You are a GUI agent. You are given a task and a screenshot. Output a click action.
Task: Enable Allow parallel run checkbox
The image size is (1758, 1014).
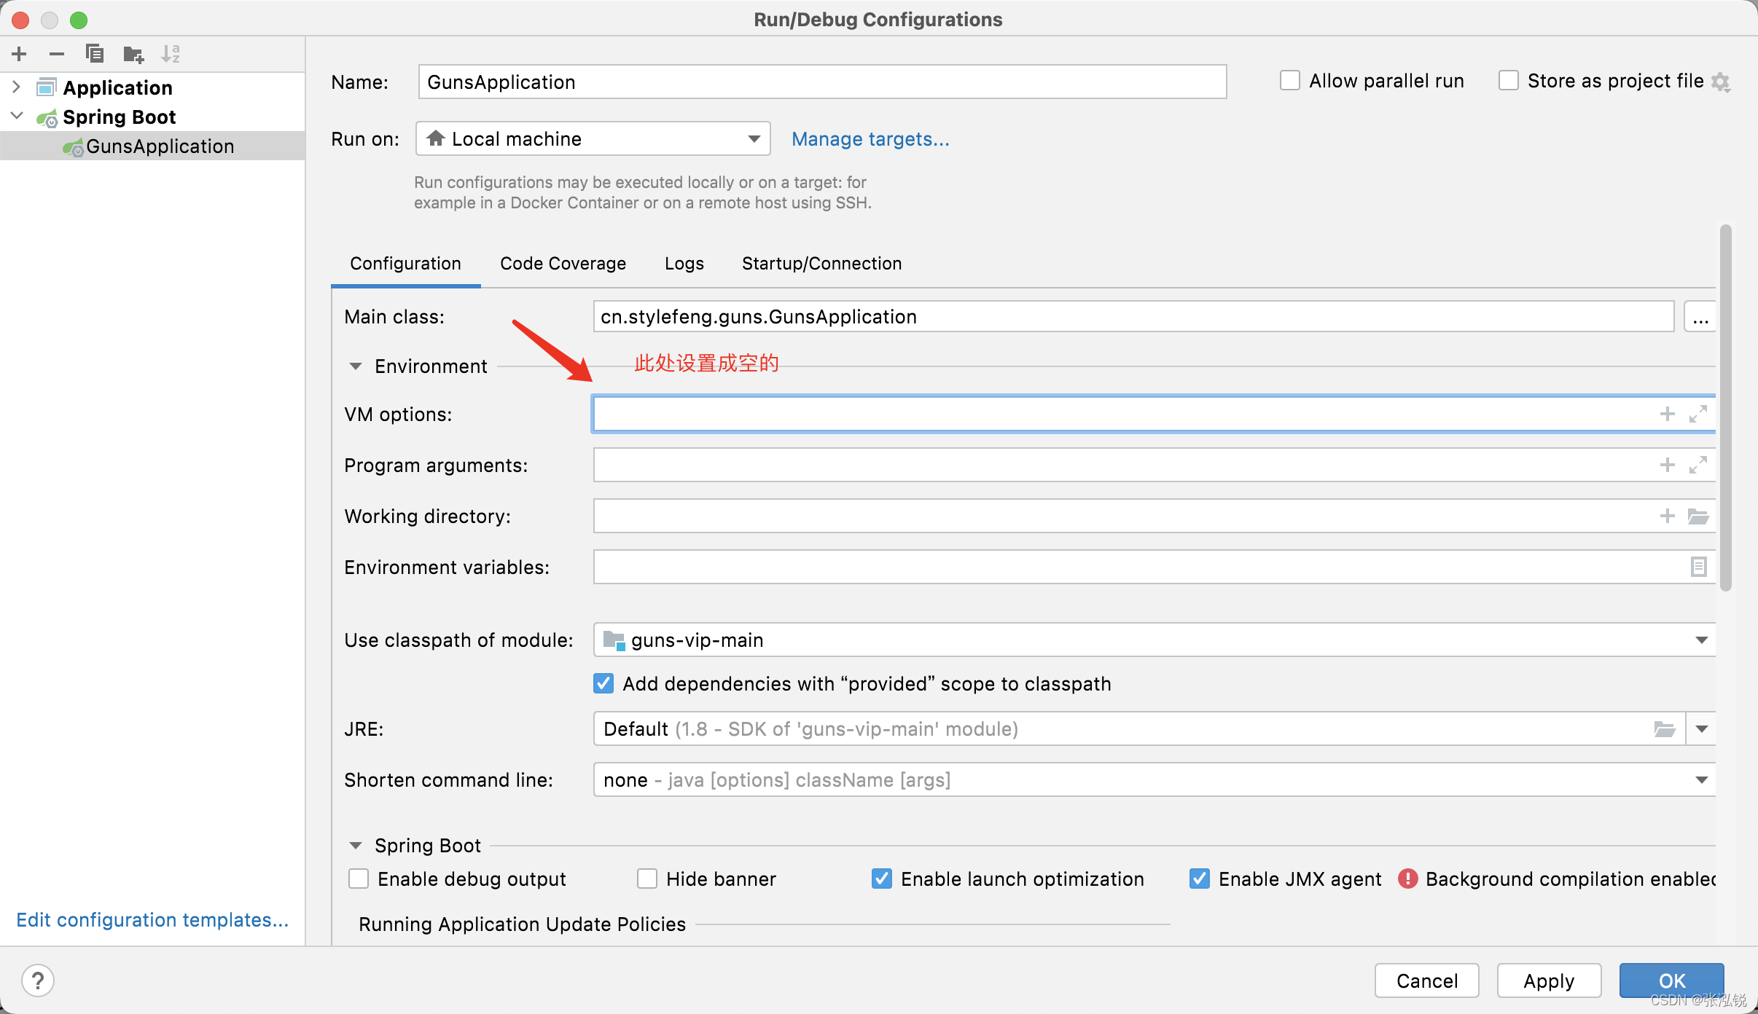tap(1290, 81)
